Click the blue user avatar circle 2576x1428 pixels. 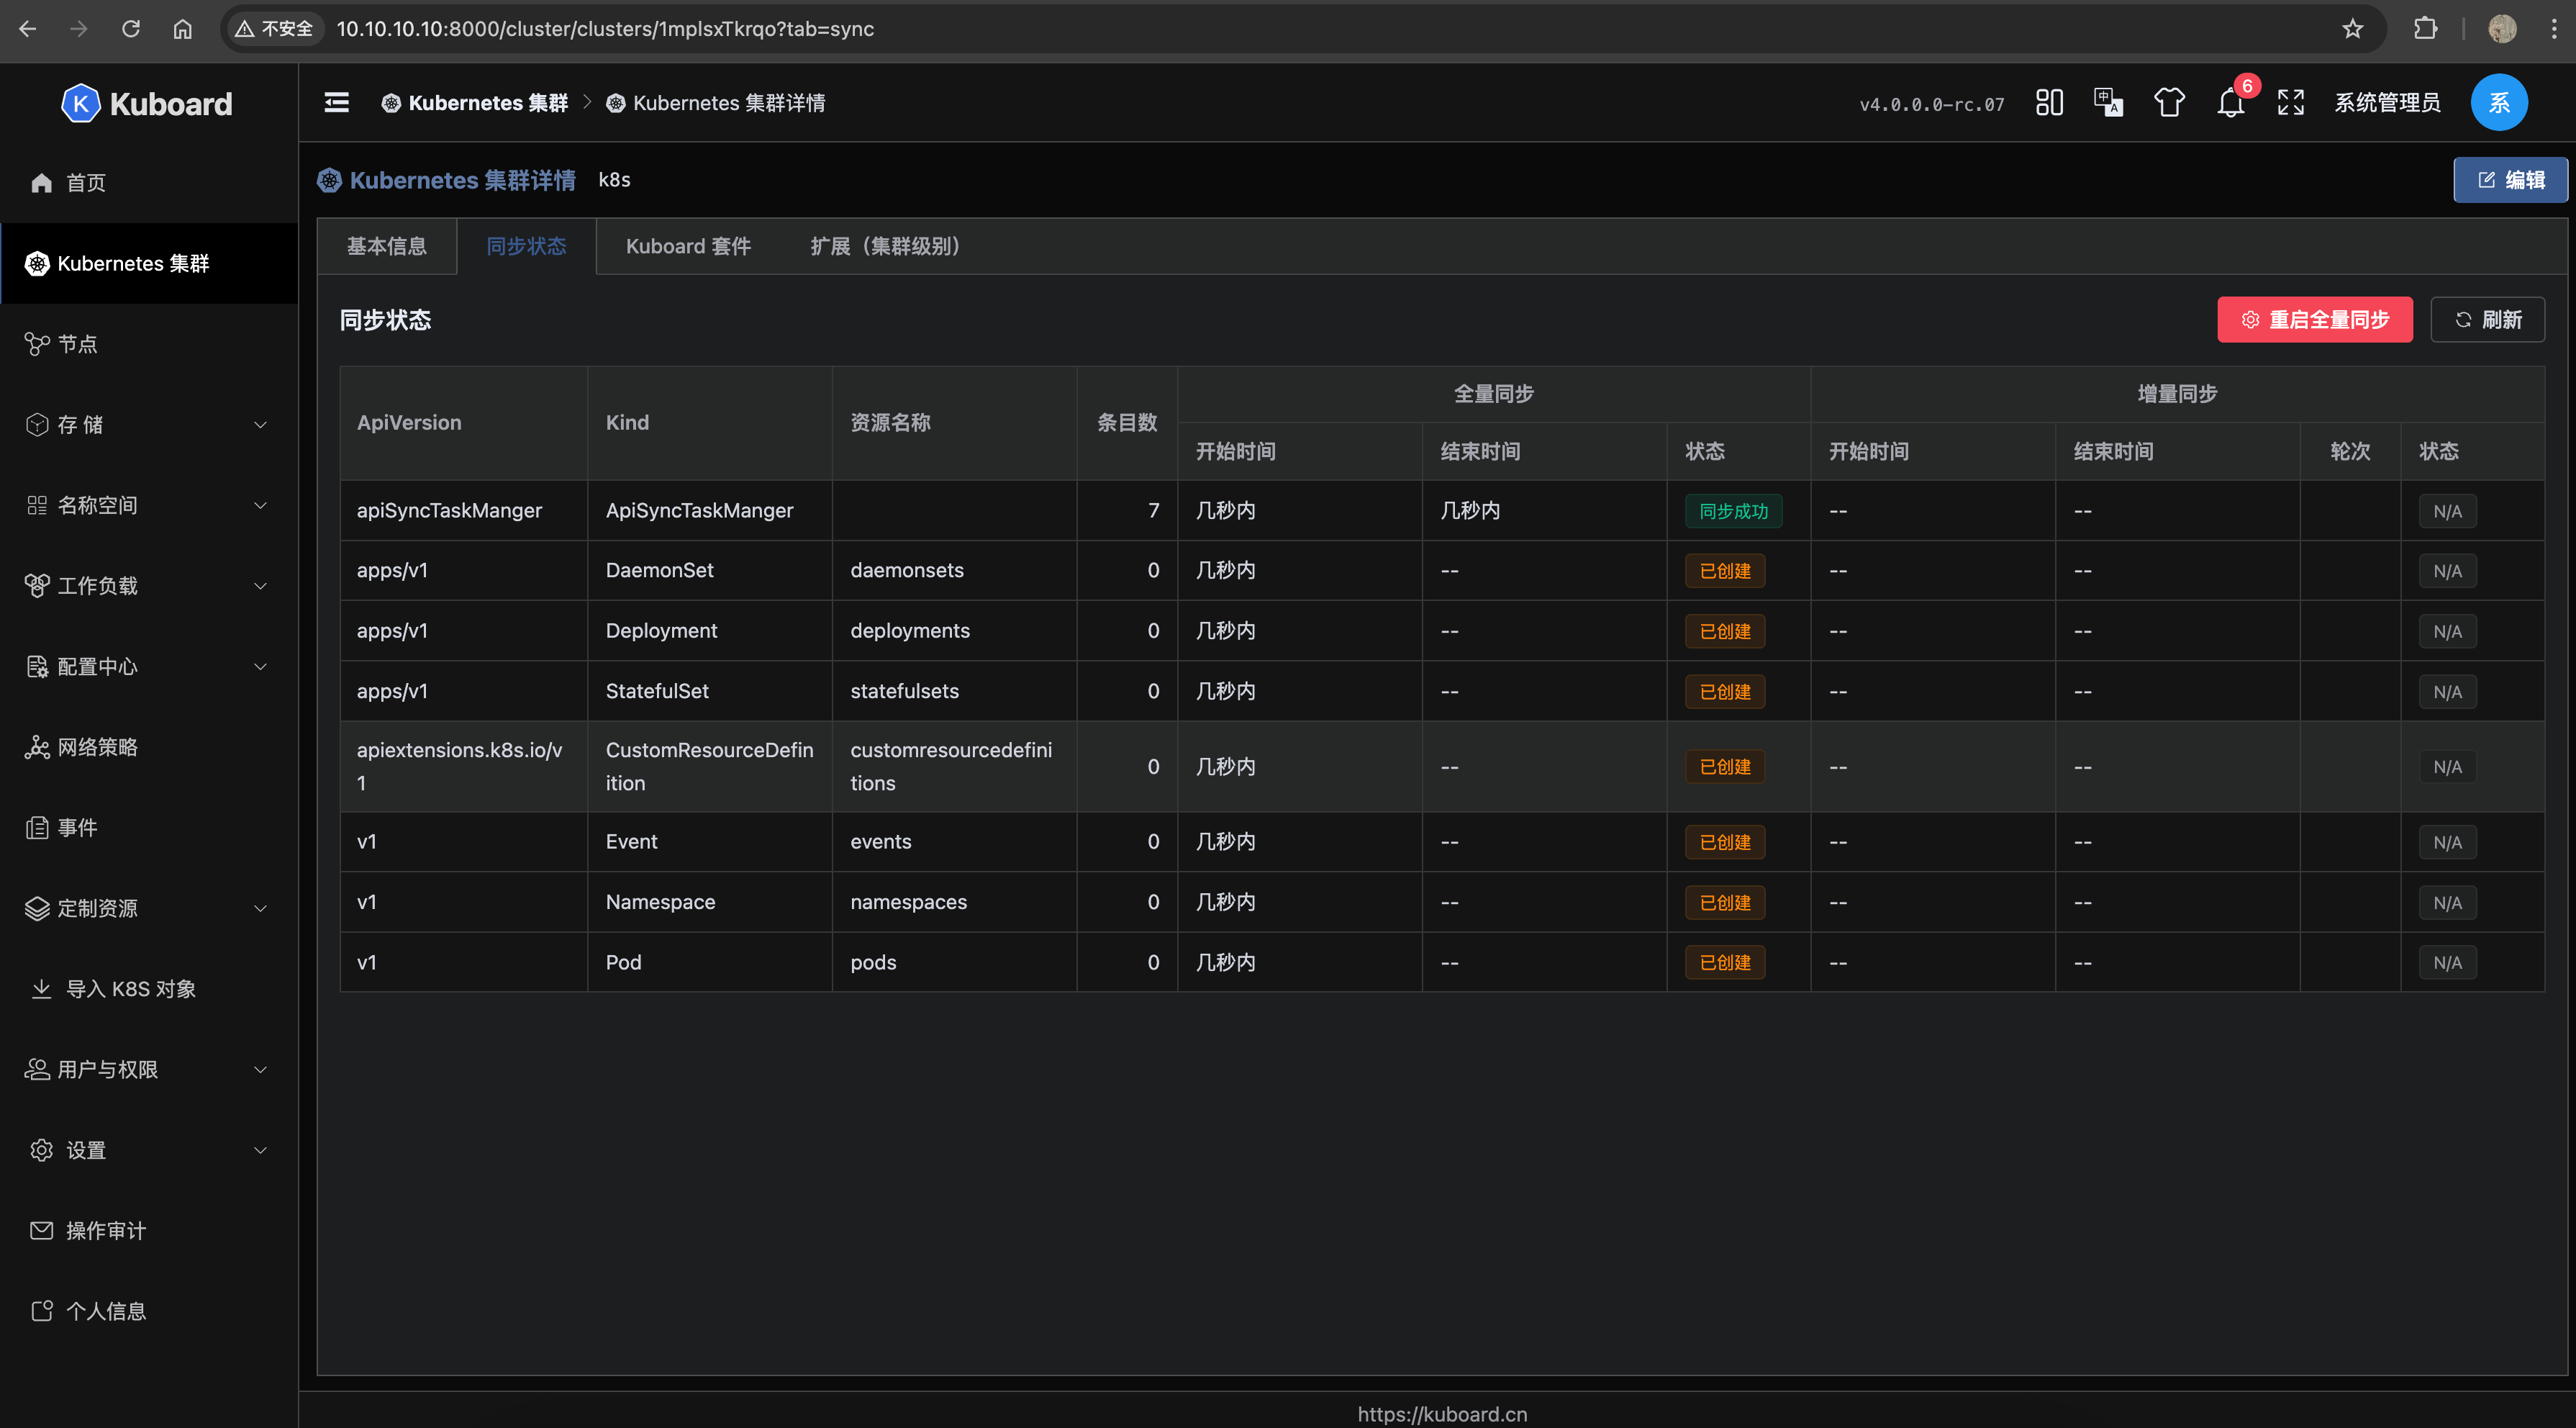click(2498, 103)
